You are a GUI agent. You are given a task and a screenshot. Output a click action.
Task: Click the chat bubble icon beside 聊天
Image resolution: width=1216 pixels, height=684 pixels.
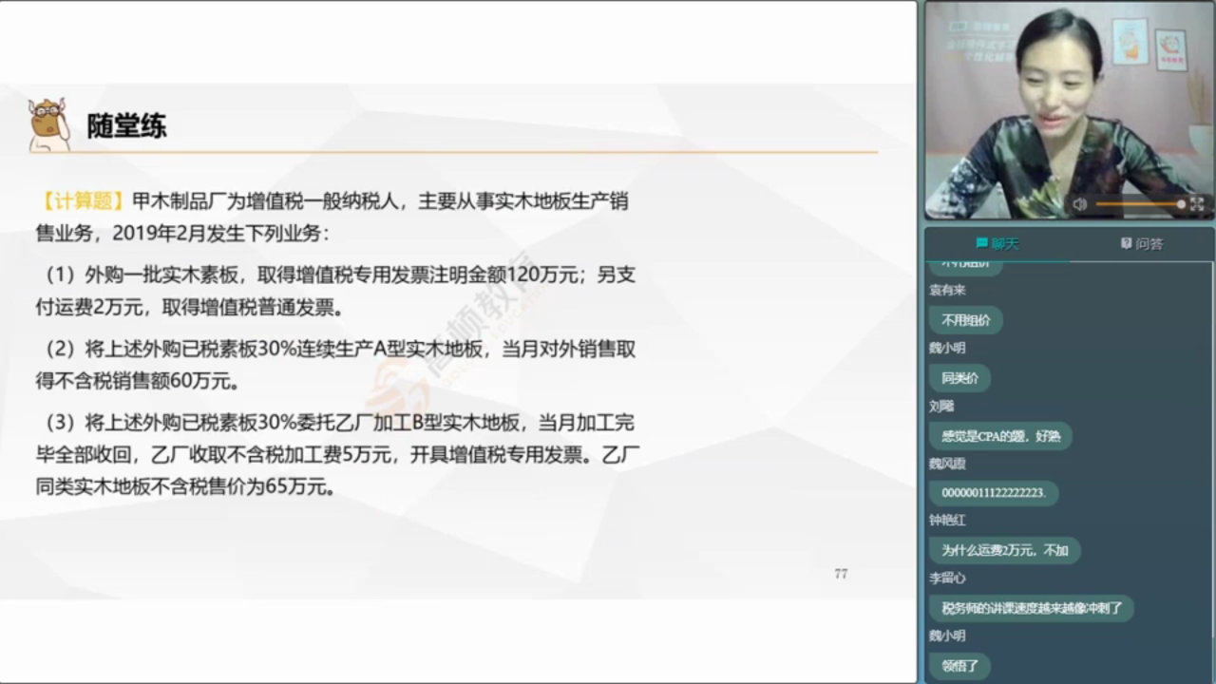981,244
